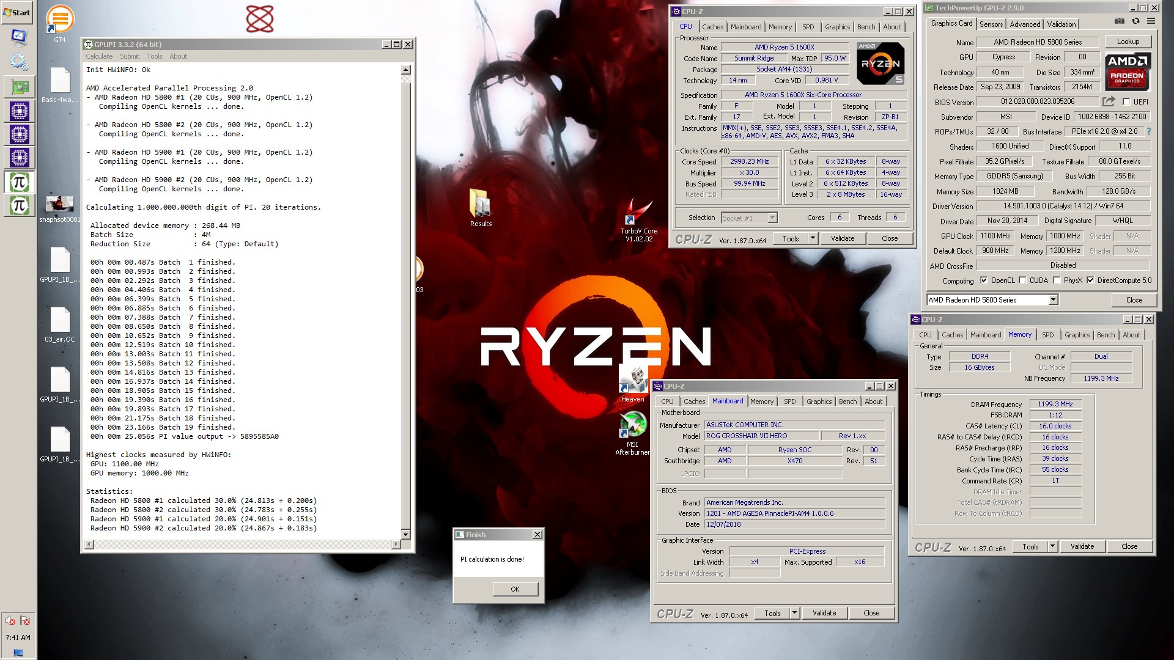1174x660 pixels.
Task: Click the Ryzen 5 logo in CPU-Z
Action: 880,64
